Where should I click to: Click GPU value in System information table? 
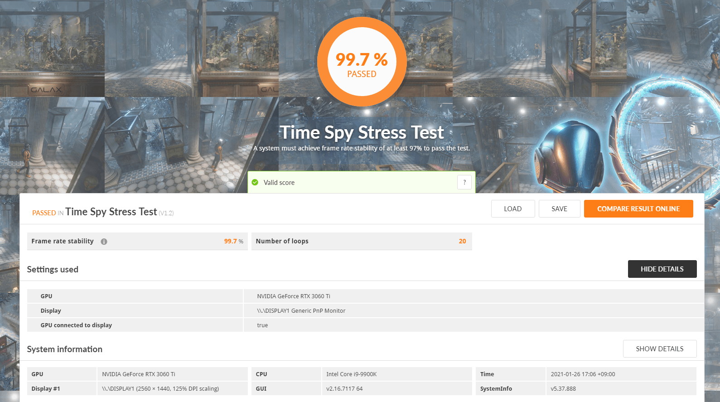[139, 374]
